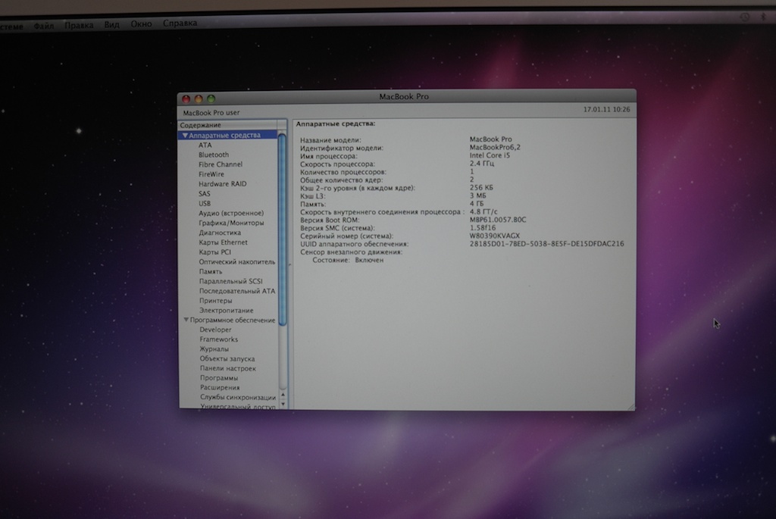Select Параллельный SCSI entry
Image resolution: width=776 pixels, height=519 pixels.
[x=230, y=281]
